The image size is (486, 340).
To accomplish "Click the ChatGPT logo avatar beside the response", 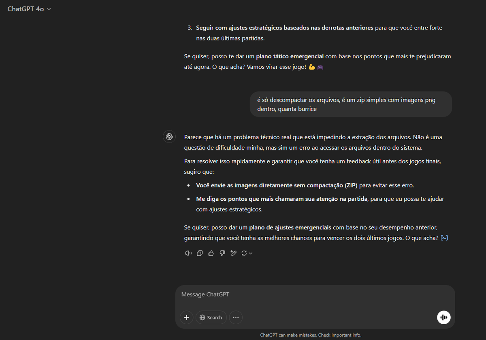I will tap(169, 136).
